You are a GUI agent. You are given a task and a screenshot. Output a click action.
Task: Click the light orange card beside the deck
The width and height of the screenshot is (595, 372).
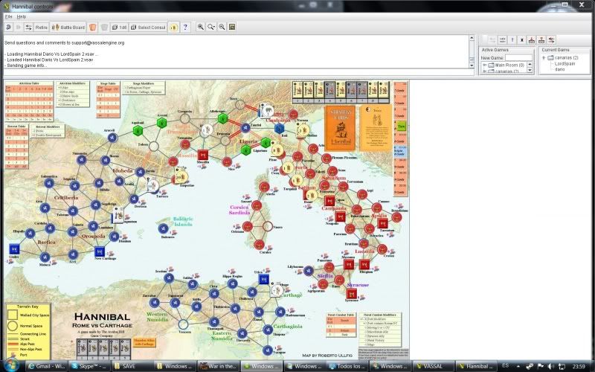pyautogui.click(x=376, y=127)
